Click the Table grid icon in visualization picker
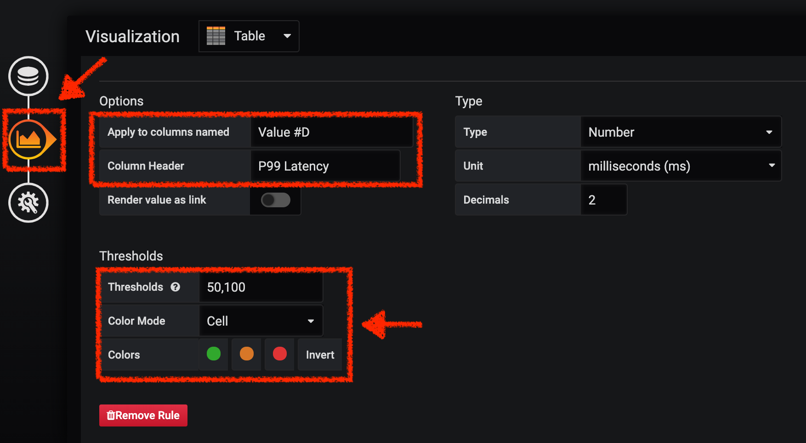 (216, 36)
